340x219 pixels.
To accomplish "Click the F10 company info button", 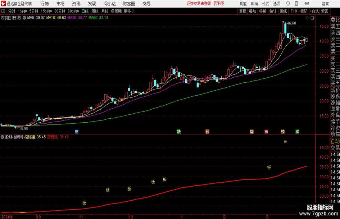I will pos(294,11).
